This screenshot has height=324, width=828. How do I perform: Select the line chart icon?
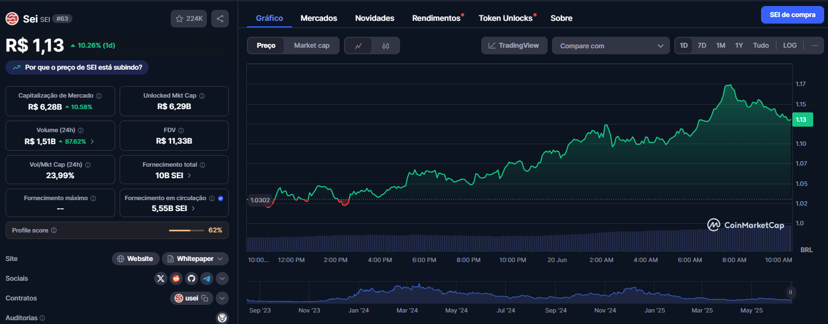(x=358, y=46)
